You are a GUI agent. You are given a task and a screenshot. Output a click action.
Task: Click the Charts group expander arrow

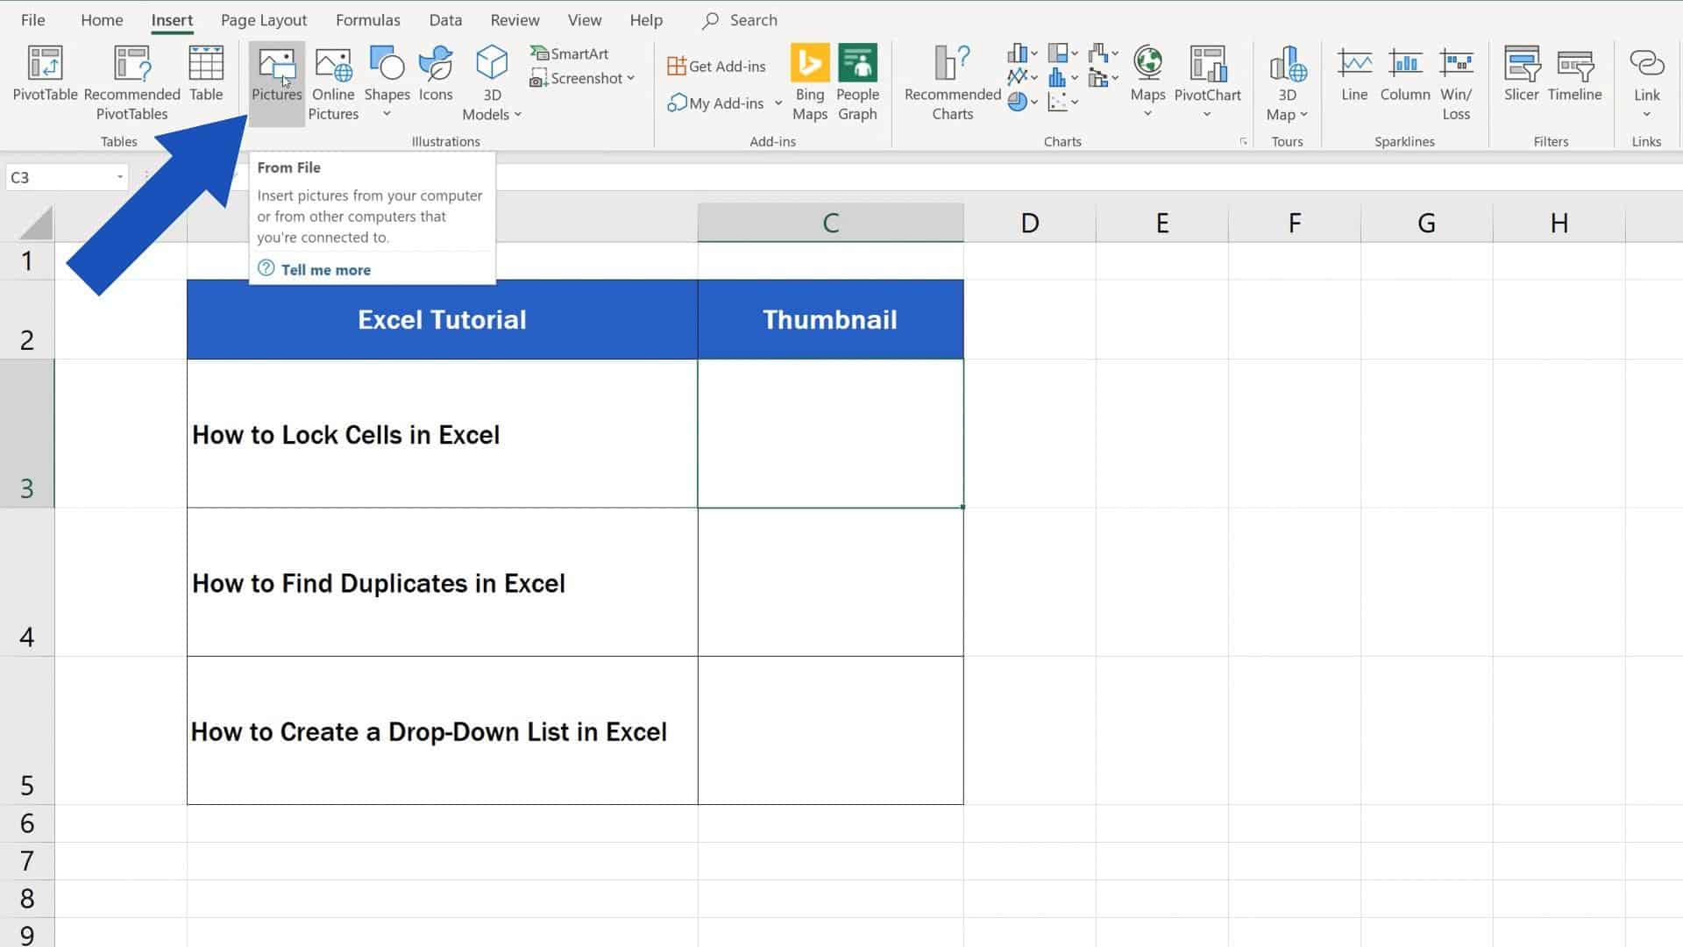pos(1241,141)
